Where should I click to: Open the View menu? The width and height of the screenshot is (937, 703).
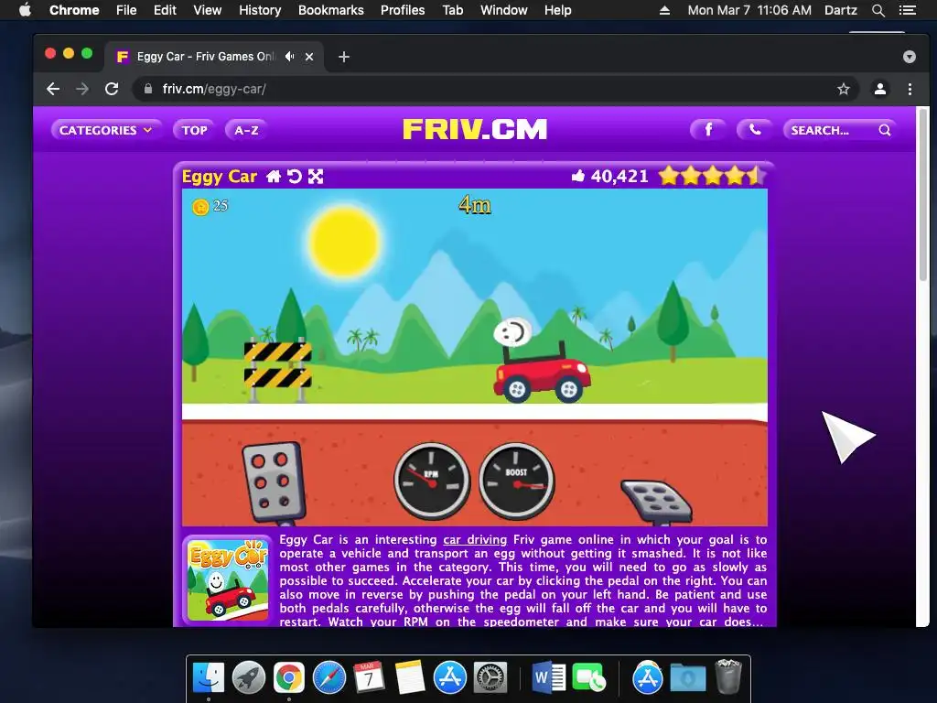(208, 10)
